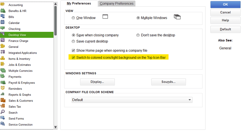Switch to the My Preferences tab
243x132 pixels.
click(79, 3)
